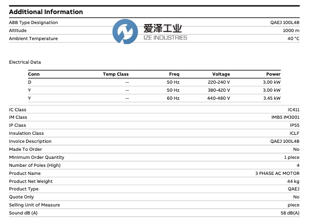Click the Altitude value 1000 m
The image size is (314, 219).
point(290,31)
